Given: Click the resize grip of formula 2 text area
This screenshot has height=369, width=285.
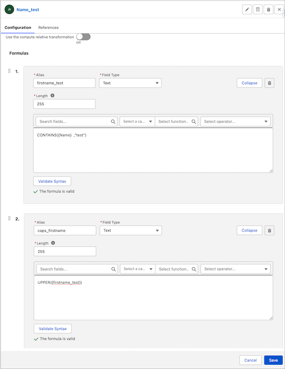Looking at the screenshot, I should click(271, 318).
